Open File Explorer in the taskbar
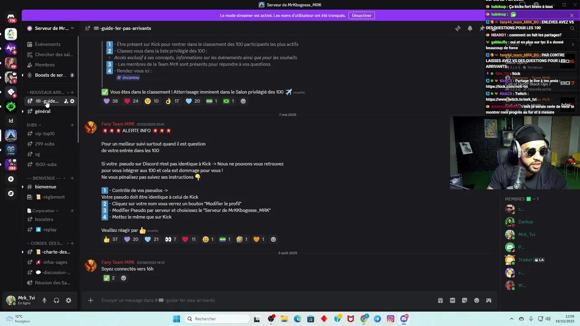 tap(284, 319)
